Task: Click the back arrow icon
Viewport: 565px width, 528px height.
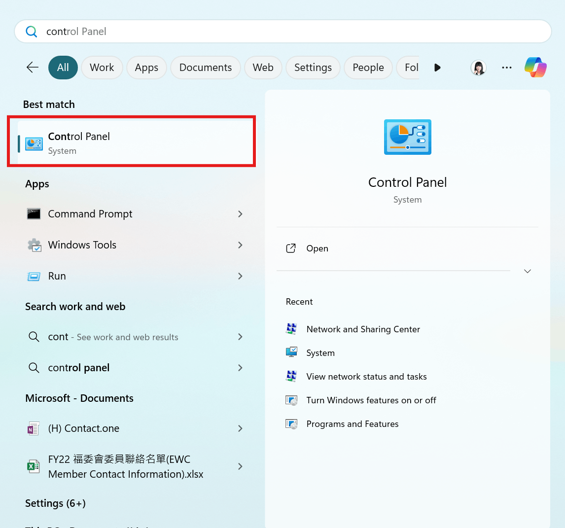Action: pyautogui.click(x=33, y=68)
